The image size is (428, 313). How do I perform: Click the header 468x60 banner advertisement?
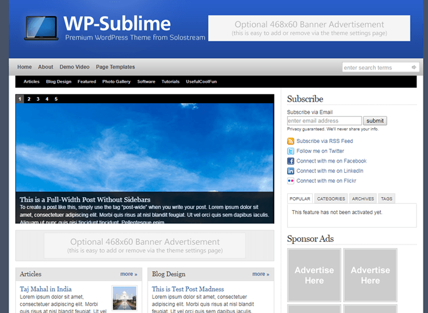coord(309,28)
